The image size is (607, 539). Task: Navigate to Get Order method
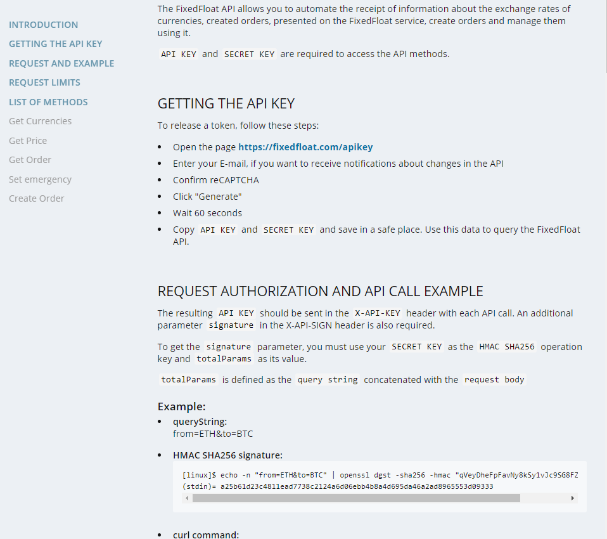click(30, 160)
